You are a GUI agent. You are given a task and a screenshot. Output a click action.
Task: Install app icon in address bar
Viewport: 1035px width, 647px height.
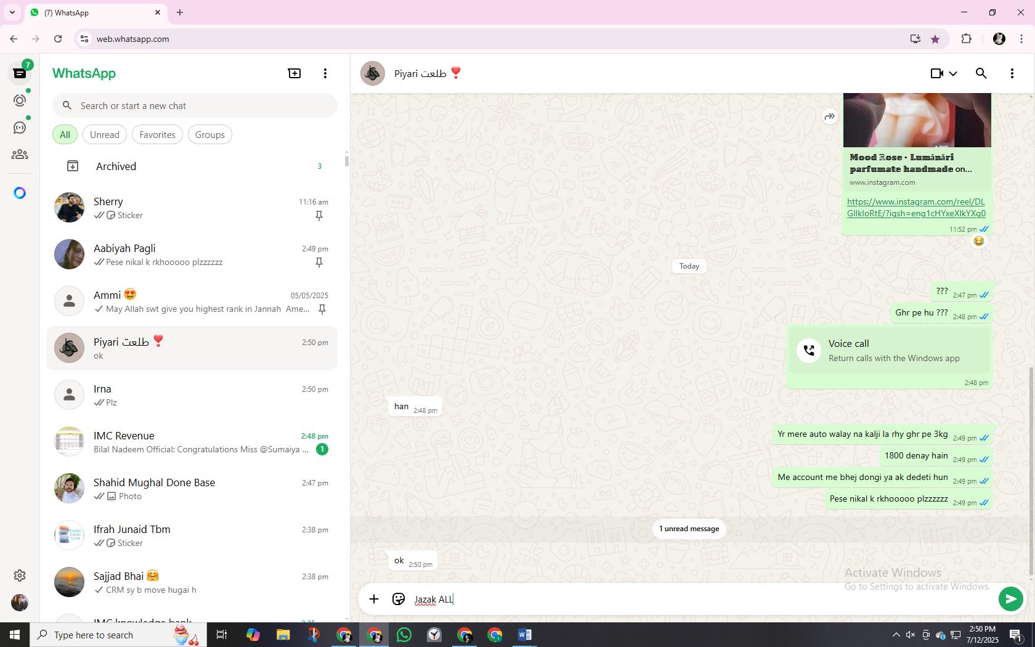915,39
